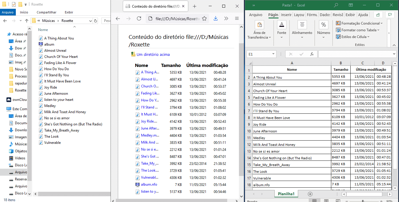Viewport: 399px width, 202px height.
Task: Expand the Excel formula bar
Action: [x=394, y=54]
